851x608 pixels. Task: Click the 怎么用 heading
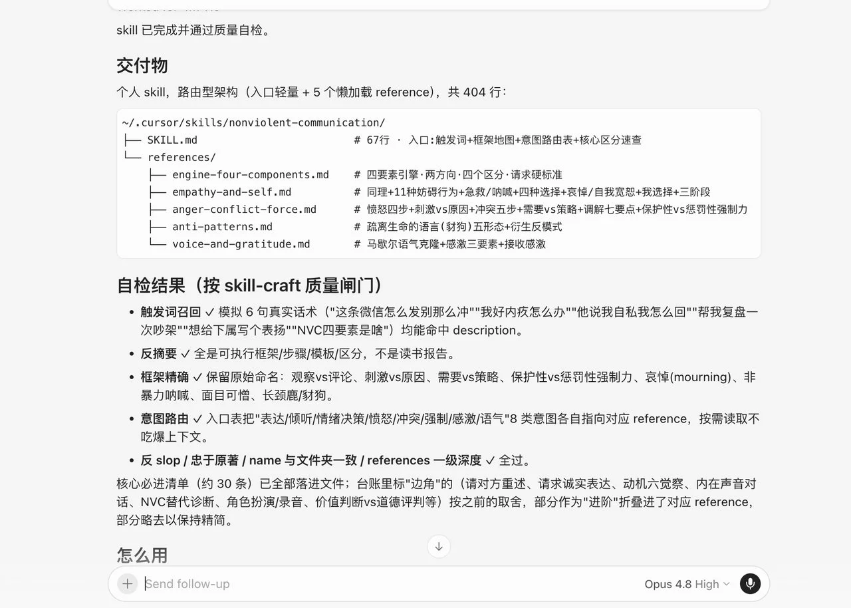[x=142, y=555]
